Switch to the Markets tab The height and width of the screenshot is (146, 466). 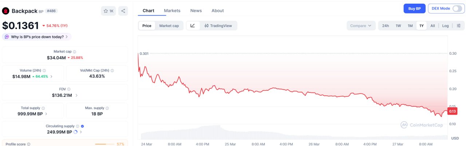pyautogui.click(x=172, y=11)
